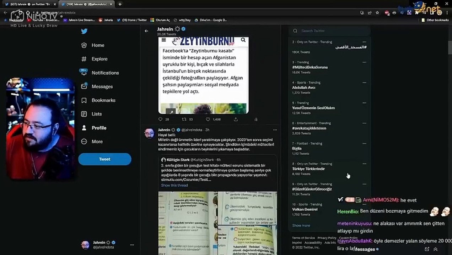
Task: Open more options for Türkiye Türklerindir trend
Action: pyautogui.click(x=364, y=164)
